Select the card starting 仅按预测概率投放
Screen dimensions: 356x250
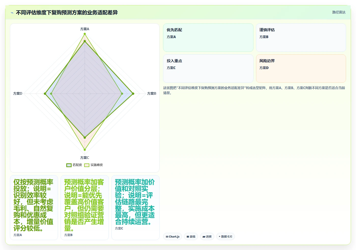point(34,208)
